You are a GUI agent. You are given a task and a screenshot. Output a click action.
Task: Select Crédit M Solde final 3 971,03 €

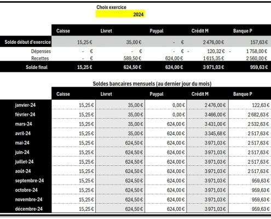214,67
